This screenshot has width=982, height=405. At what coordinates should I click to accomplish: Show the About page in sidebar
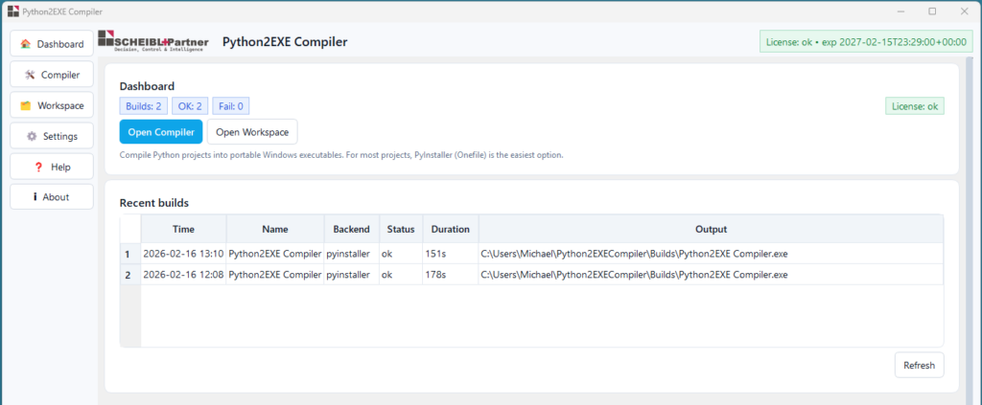tap(52, 197)
